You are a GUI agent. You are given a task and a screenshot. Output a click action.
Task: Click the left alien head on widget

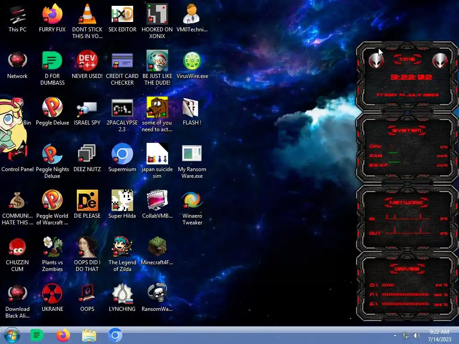pyautogui.click(x=376, y=60)
